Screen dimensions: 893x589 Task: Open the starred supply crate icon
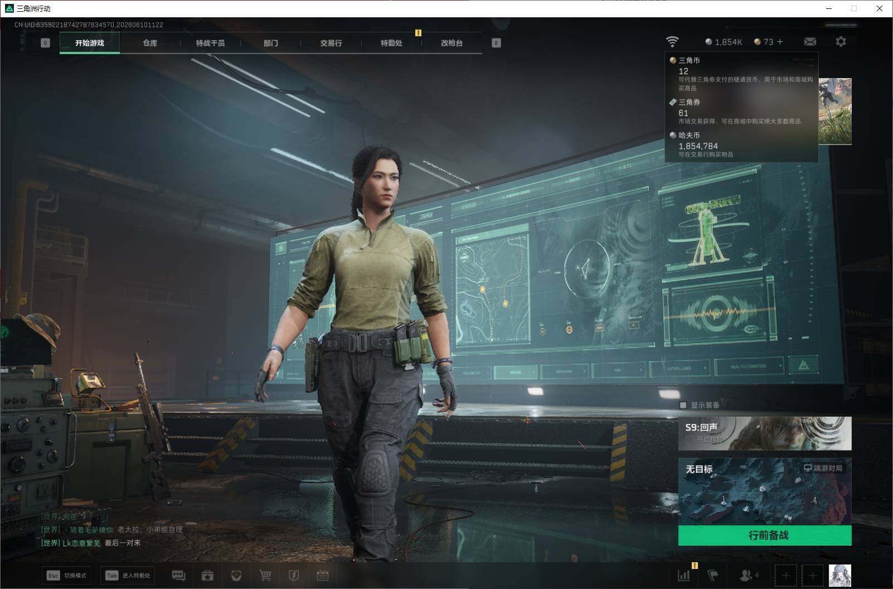click(207, 576)
